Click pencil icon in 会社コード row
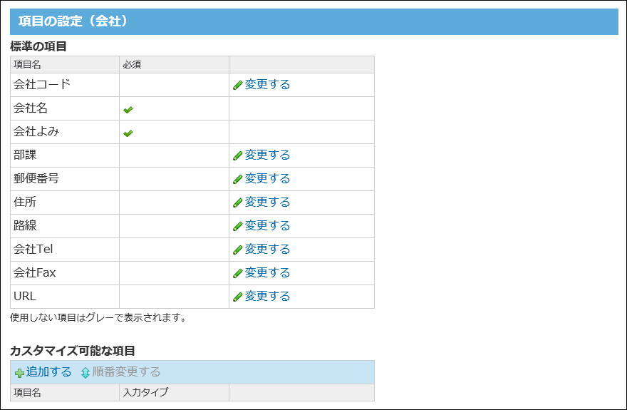The image size is (627, 410). click(238, 85)
